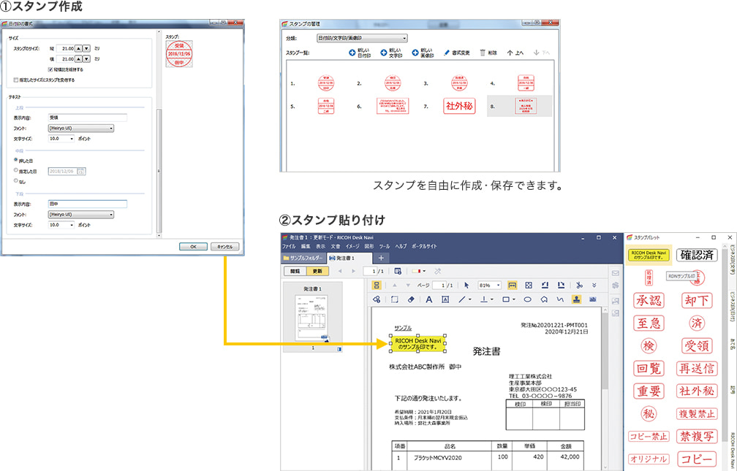
Task: Select the text 'A' annotation tool
Action: [429, 299]
